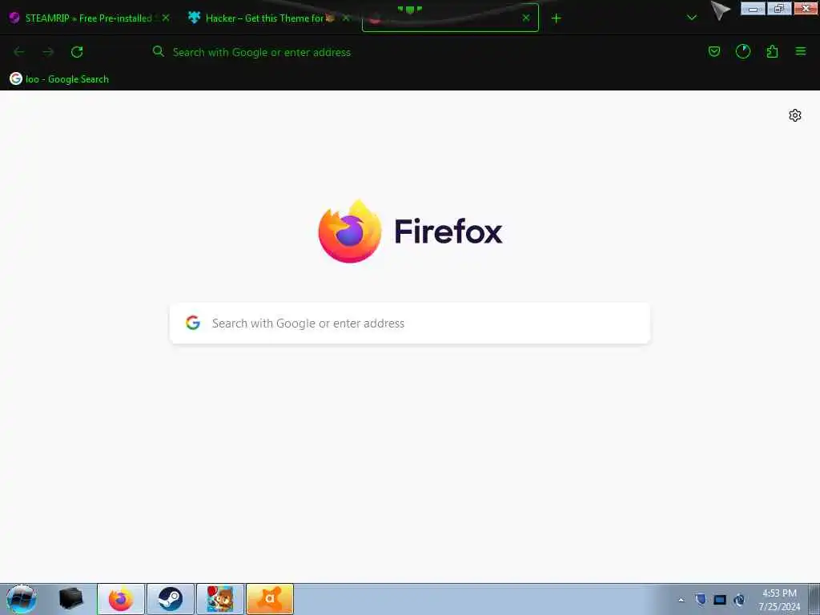Open the black box taskbar app

pos(71,599)
